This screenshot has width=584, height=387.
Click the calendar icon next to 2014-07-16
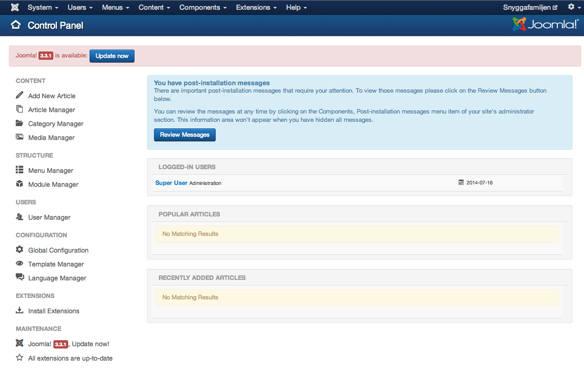tap(461, 183)
